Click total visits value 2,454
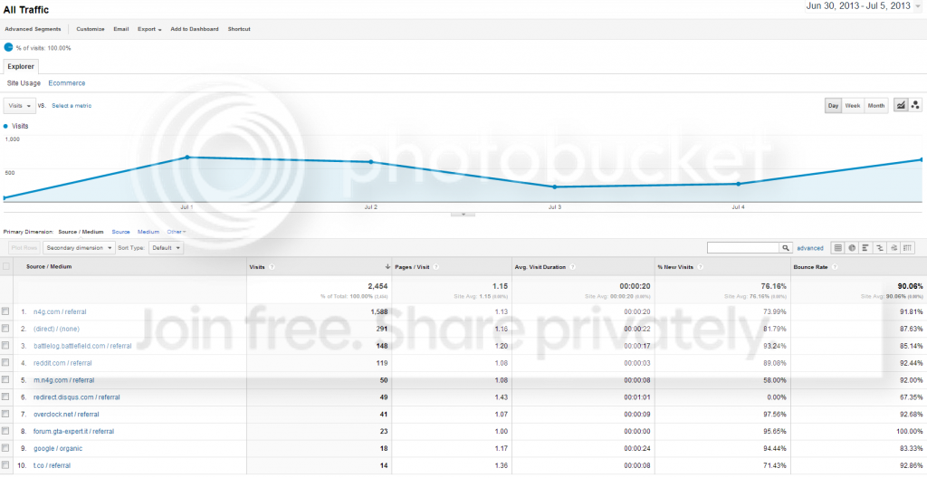Image resolution: width=927 pixels, height=478 pixels. tap(377, 286)
